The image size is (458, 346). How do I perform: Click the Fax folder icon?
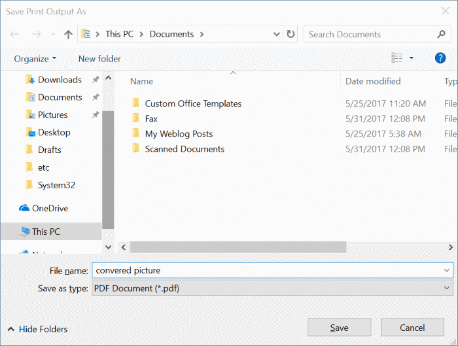click(136, 118)
